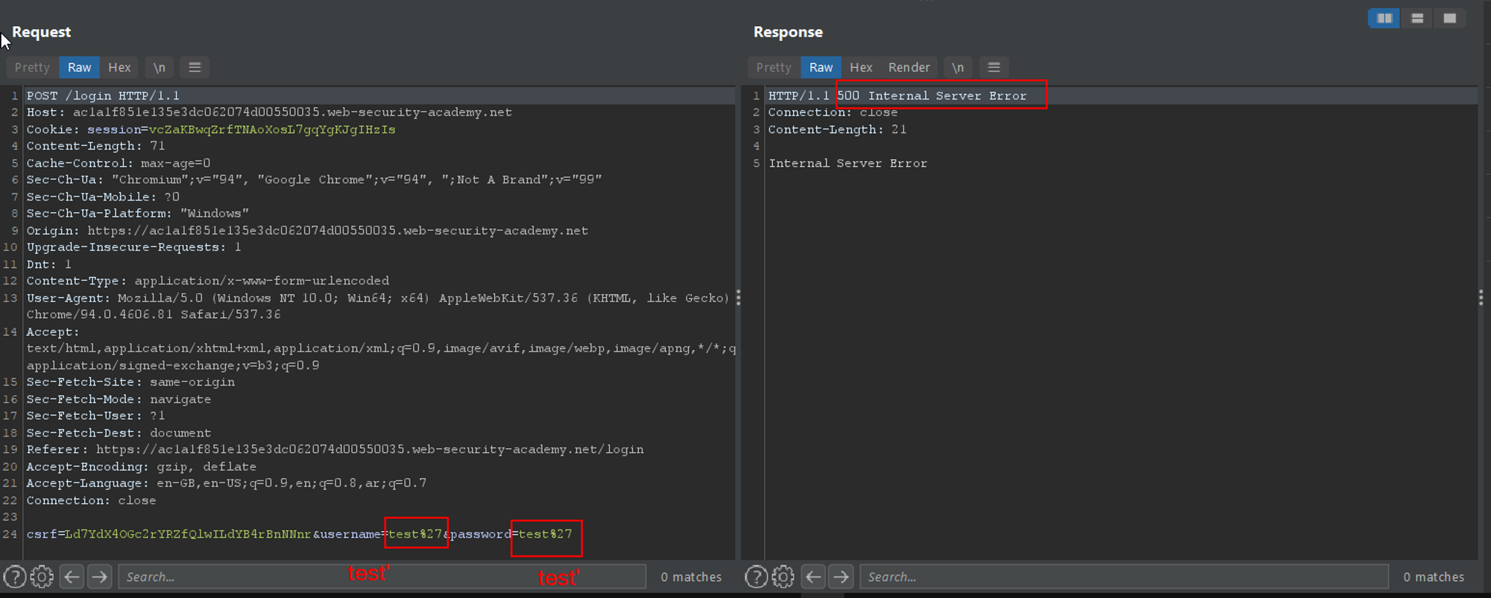Open the Response Render tab
The image size is (1491, 598).
click(909, 67)
